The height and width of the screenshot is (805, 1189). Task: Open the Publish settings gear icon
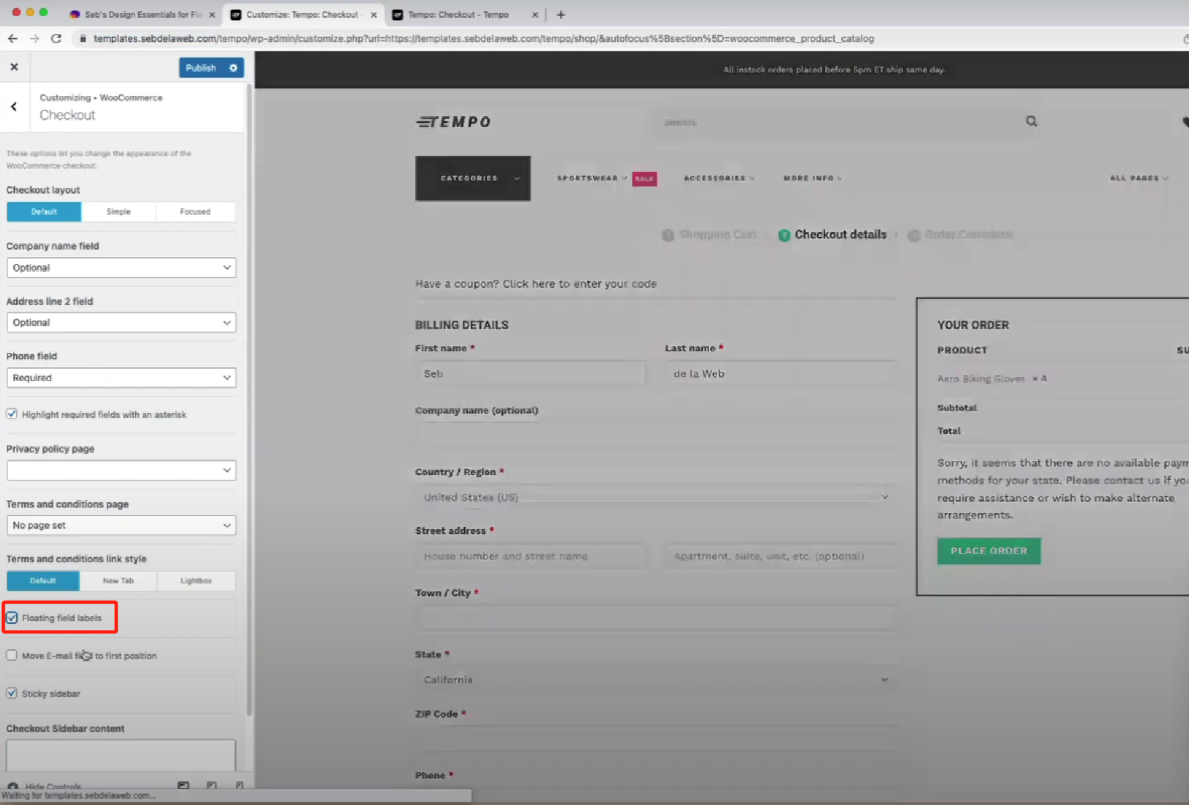pos(233,68)
